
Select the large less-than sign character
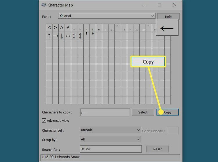tap(49, 27)
